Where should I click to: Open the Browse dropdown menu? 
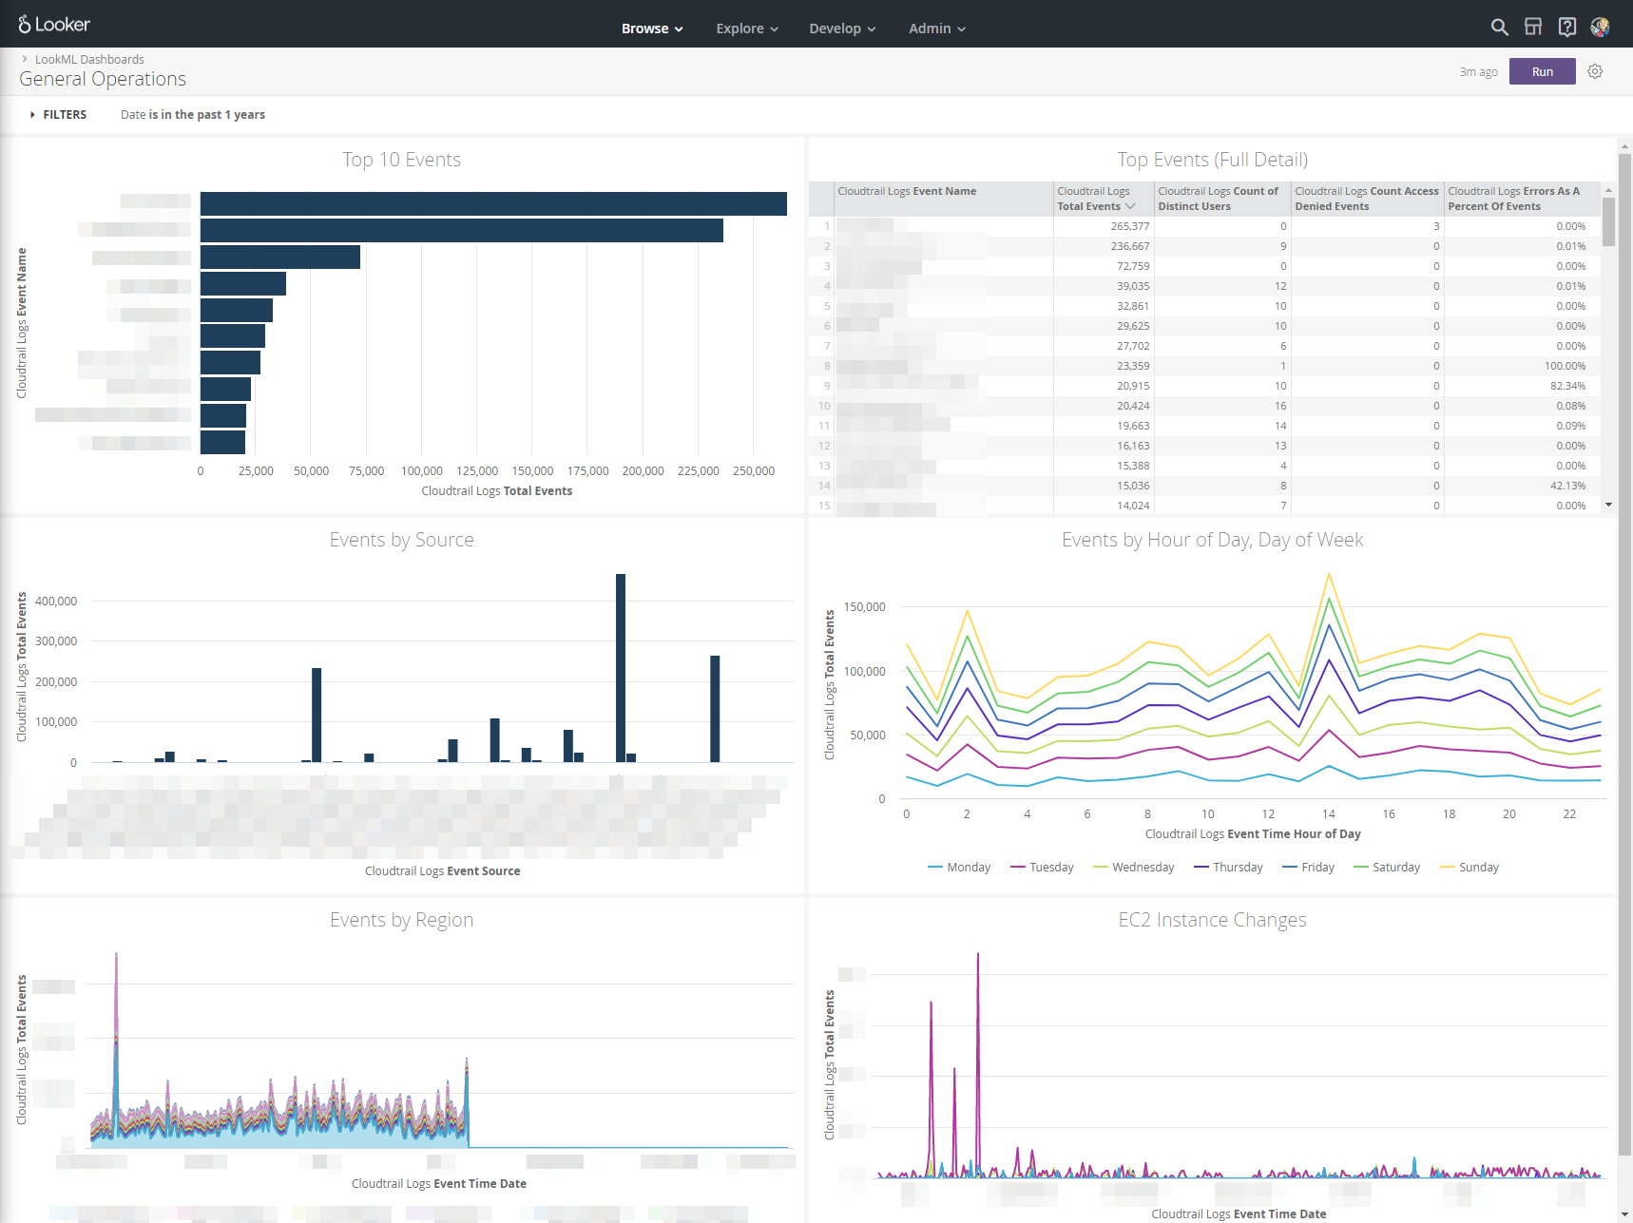coord(651,29)
